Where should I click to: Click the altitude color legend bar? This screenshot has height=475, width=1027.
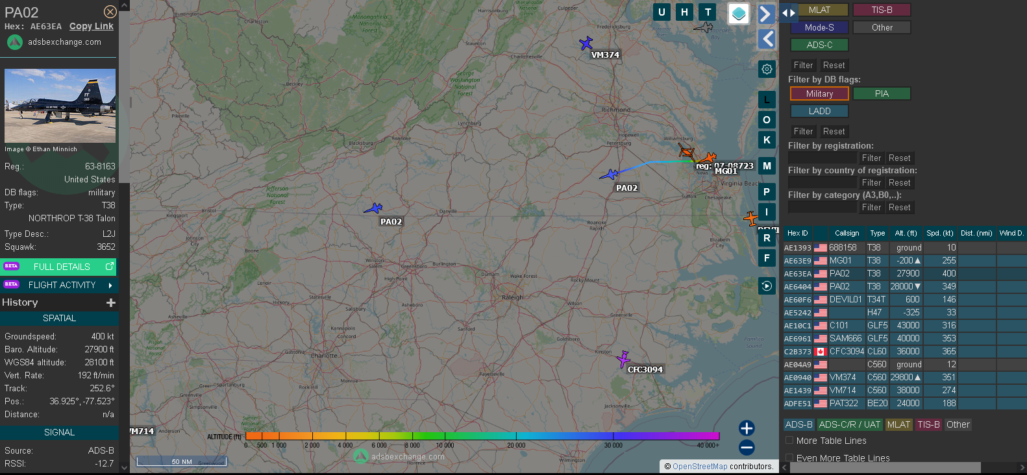click(482, 435)
